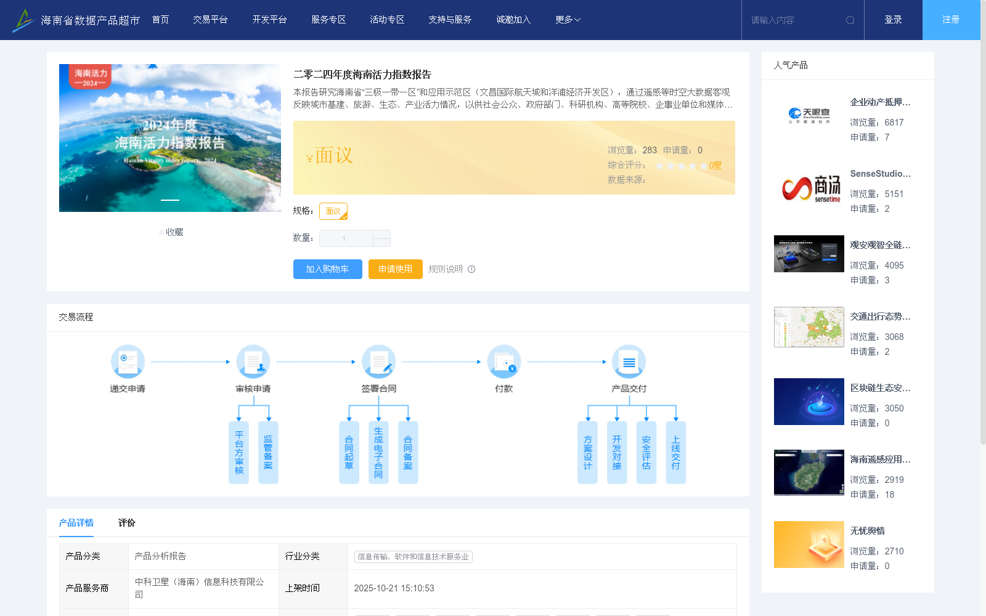Click the 生成电子合同 flow box
The width and height of the screenshot is (986, 616).
tap(378, 453)
